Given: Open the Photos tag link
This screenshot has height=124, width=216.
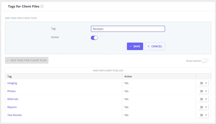Looking at the screenshot, I should [11, 91].
